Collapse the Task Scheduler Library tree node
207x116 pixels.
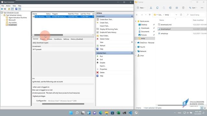tap(2, 15)
